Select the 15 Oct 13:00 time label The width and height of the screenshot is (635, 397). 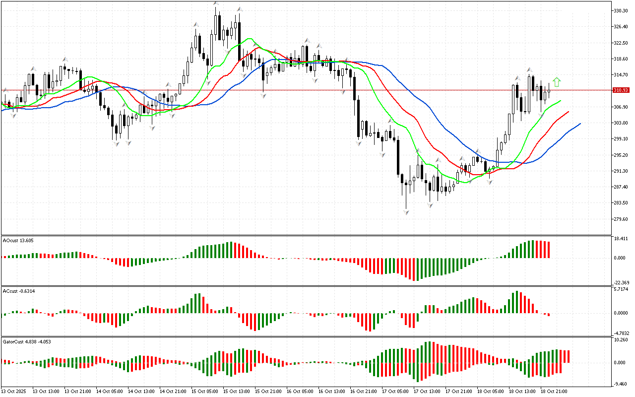click(x=236, y=392)
